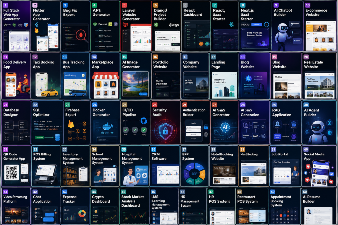The image size is (338, 225).
Task: Click the blue padlock in Authentication Builder
Action: click(206, 127)
